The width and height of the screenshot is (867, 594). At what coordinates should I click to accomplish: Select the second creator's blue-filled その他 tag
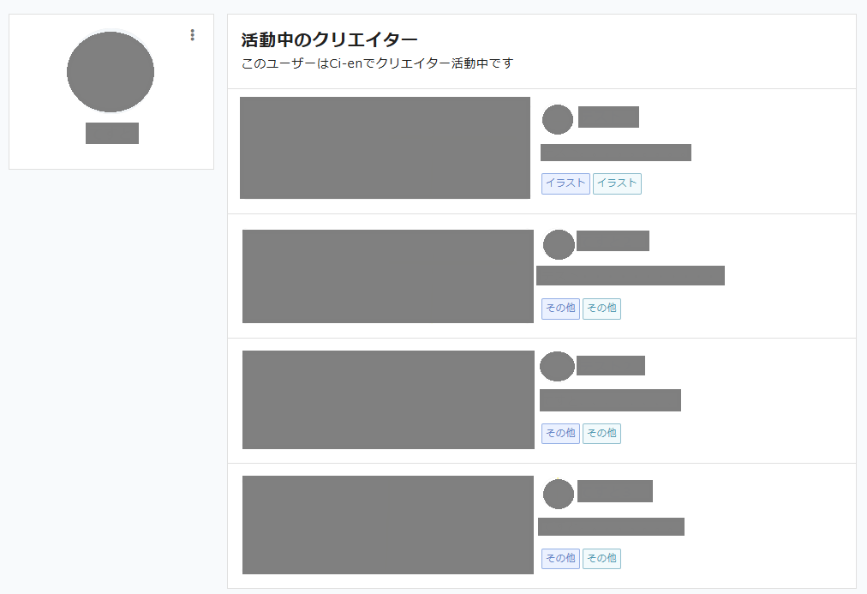pyautogui.click(x=560, y=309)
